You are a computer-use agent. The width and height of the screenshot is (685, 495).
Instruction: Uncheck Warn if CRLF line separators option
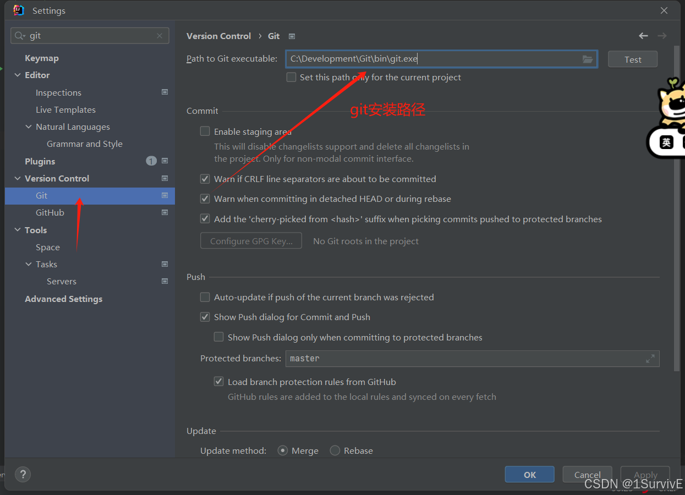coord(205,179)
